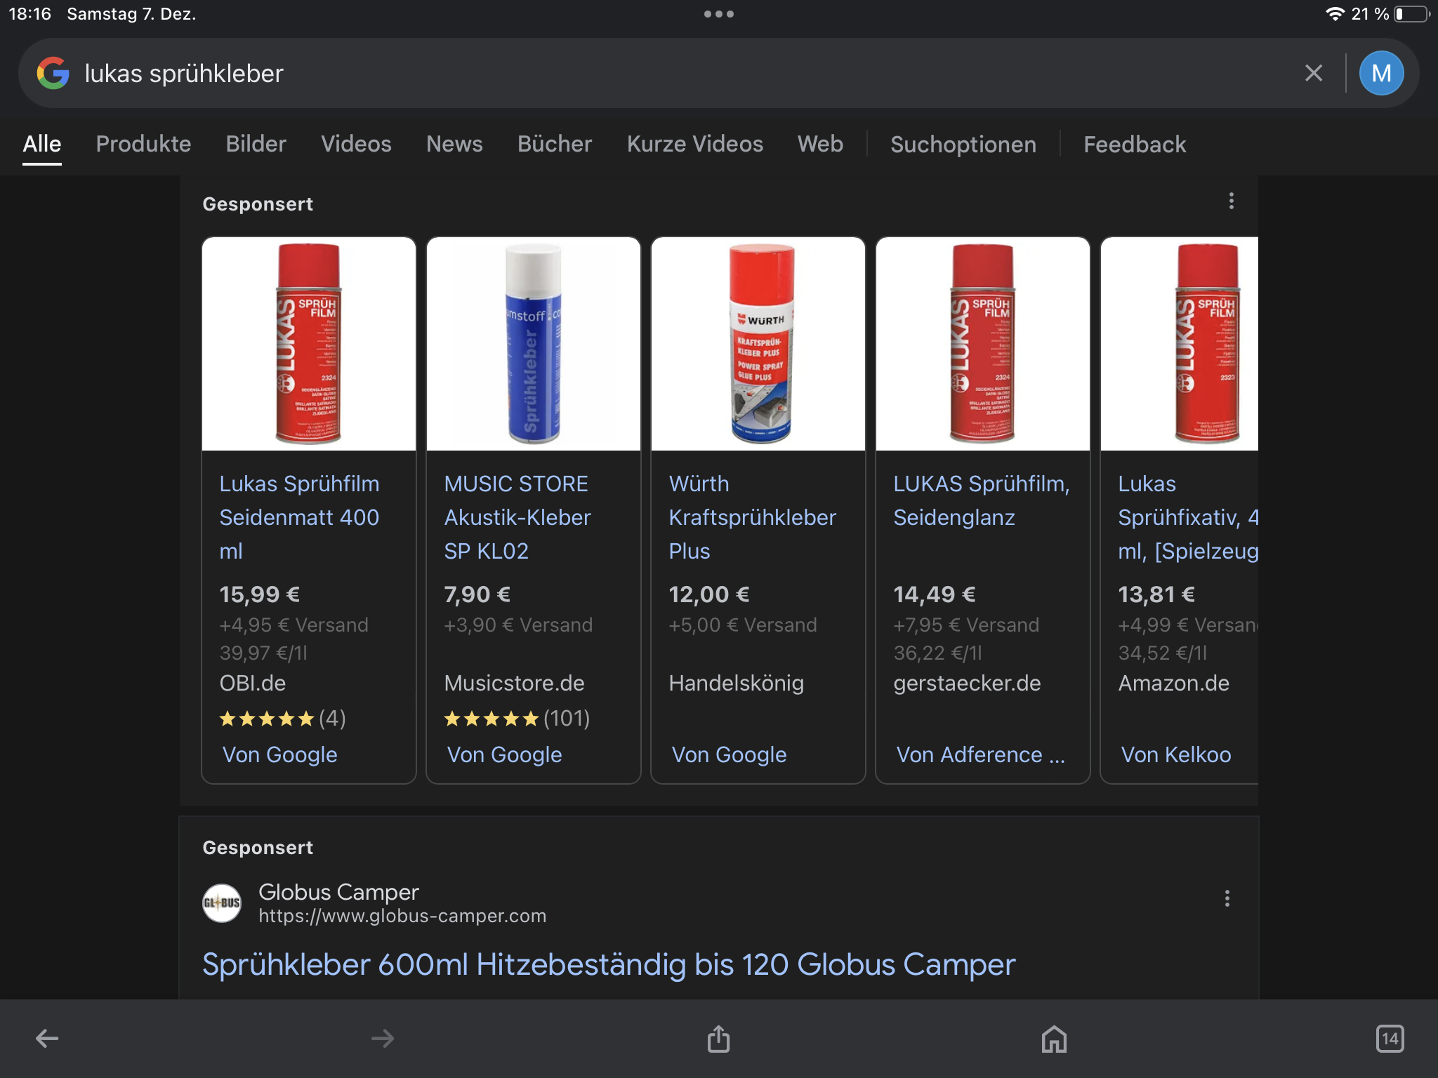Image resolution: width=1438 pixels, height=1078 pixels.
Task: Tap the home icon in bottom toolbar
Action: click(1054, 1039)
